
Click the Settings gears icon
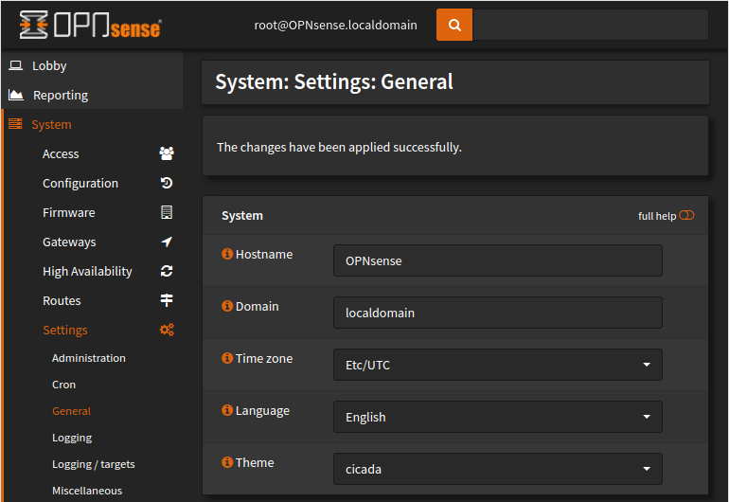(x=167, y=330)
